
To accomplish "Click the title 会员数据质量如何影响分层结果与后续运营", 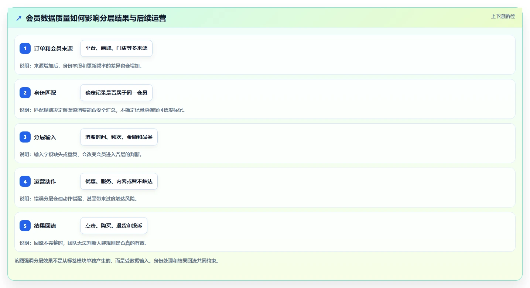I will click(x=96, y=18).
